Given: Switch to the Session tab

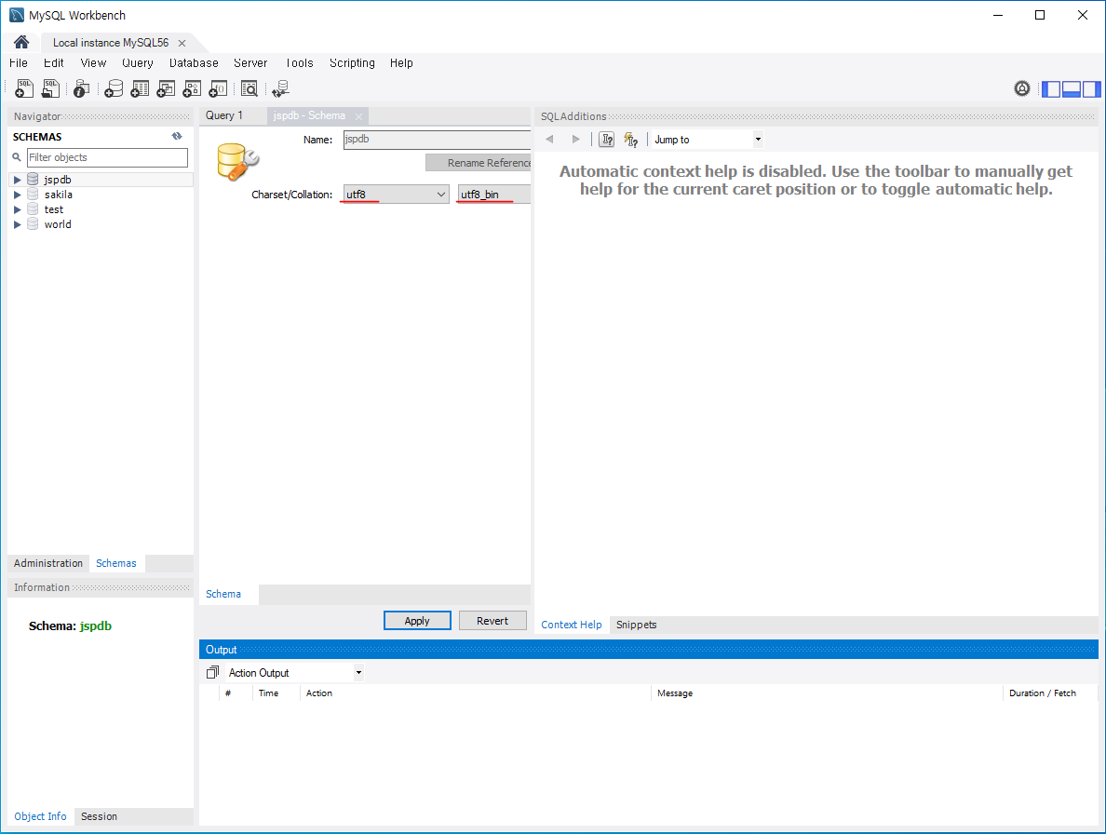Looking at the screenshot, I should (x=99, y=816).
